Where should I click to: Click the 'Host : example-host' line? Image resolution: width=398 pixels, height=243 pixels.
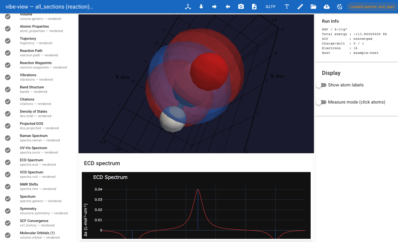tap(350, 53)
